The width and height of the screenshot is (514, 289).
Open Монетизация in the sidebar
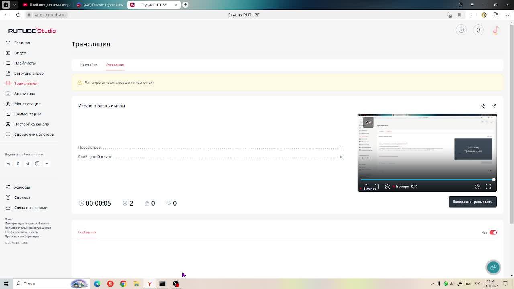pyautogui.click(x=27, y=104)
